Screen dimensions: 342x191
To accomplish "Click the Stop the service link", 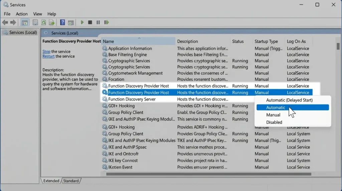I will click(x=46, y=51).
